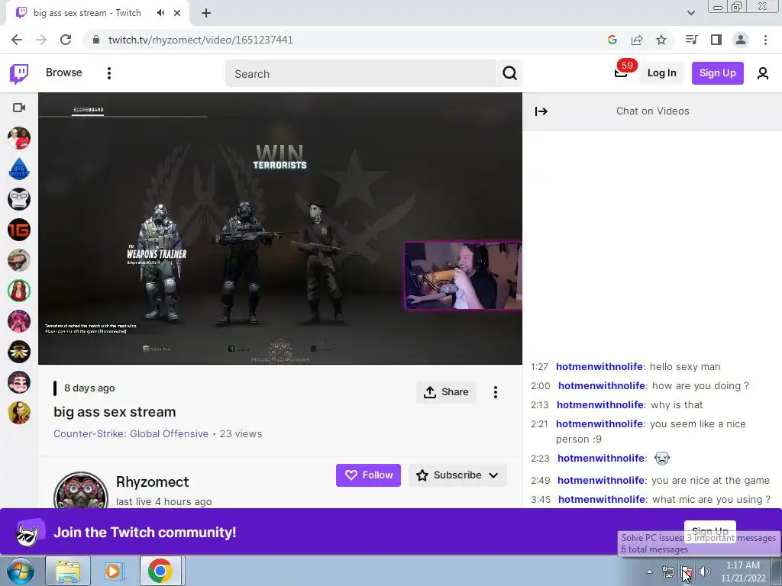The height and width of the screenshot is (586, 782).
Task: Click the followed channels camera icon in sidebar
Action: click(x=19, y=108)
